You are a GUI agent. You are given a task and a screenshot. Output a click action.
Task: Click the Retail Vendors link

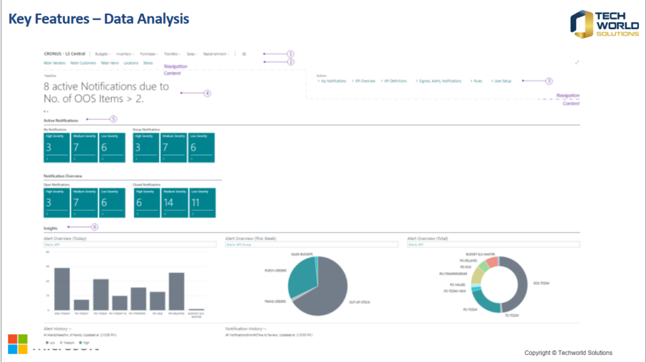[54, 63]
